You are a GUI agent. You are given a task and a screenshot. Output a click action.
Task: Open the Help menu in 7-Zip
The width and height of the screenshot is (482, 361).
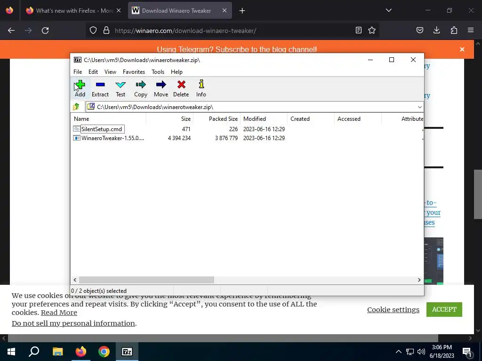click(177, 72)
